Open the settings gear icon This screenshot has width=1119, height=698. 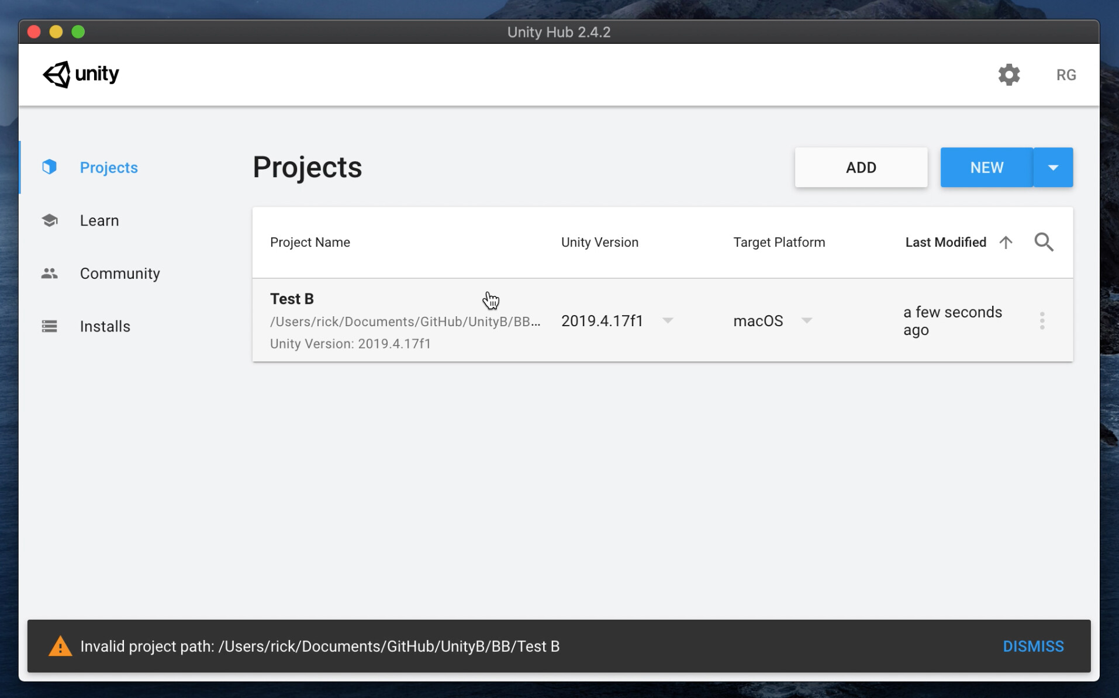click(x=1009, y=75)
